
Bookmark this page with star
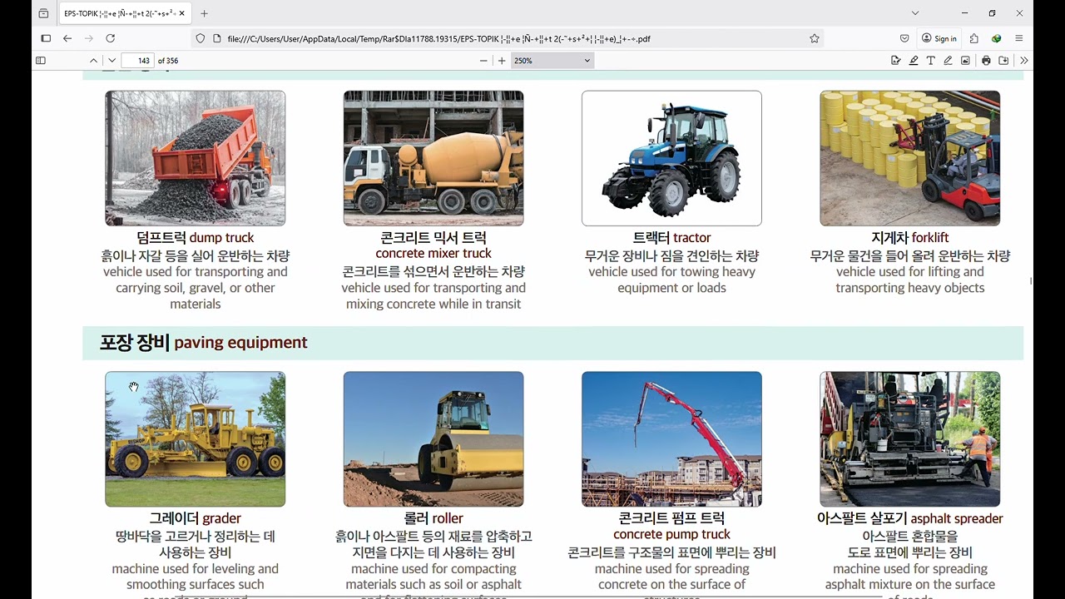click(815, 38)
